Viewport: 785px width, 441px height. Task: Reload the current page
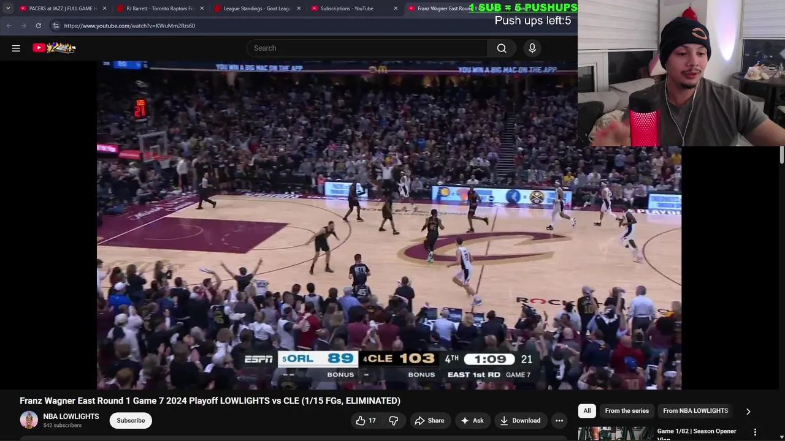point(38,26)
